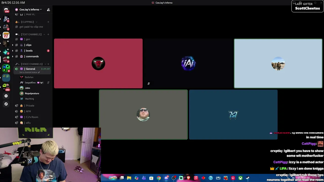Open the gen text channel
The height and width of the screenshot is (182, 324).
[x=32, y=39]
